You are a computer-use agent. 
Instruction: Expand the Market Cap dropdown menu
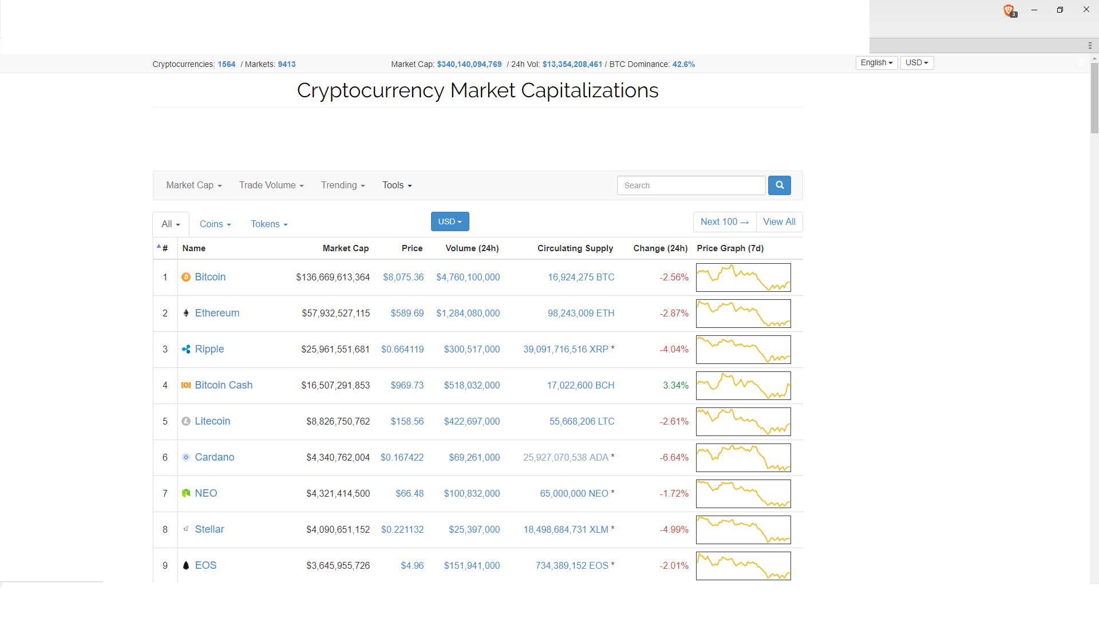[194, 185]
